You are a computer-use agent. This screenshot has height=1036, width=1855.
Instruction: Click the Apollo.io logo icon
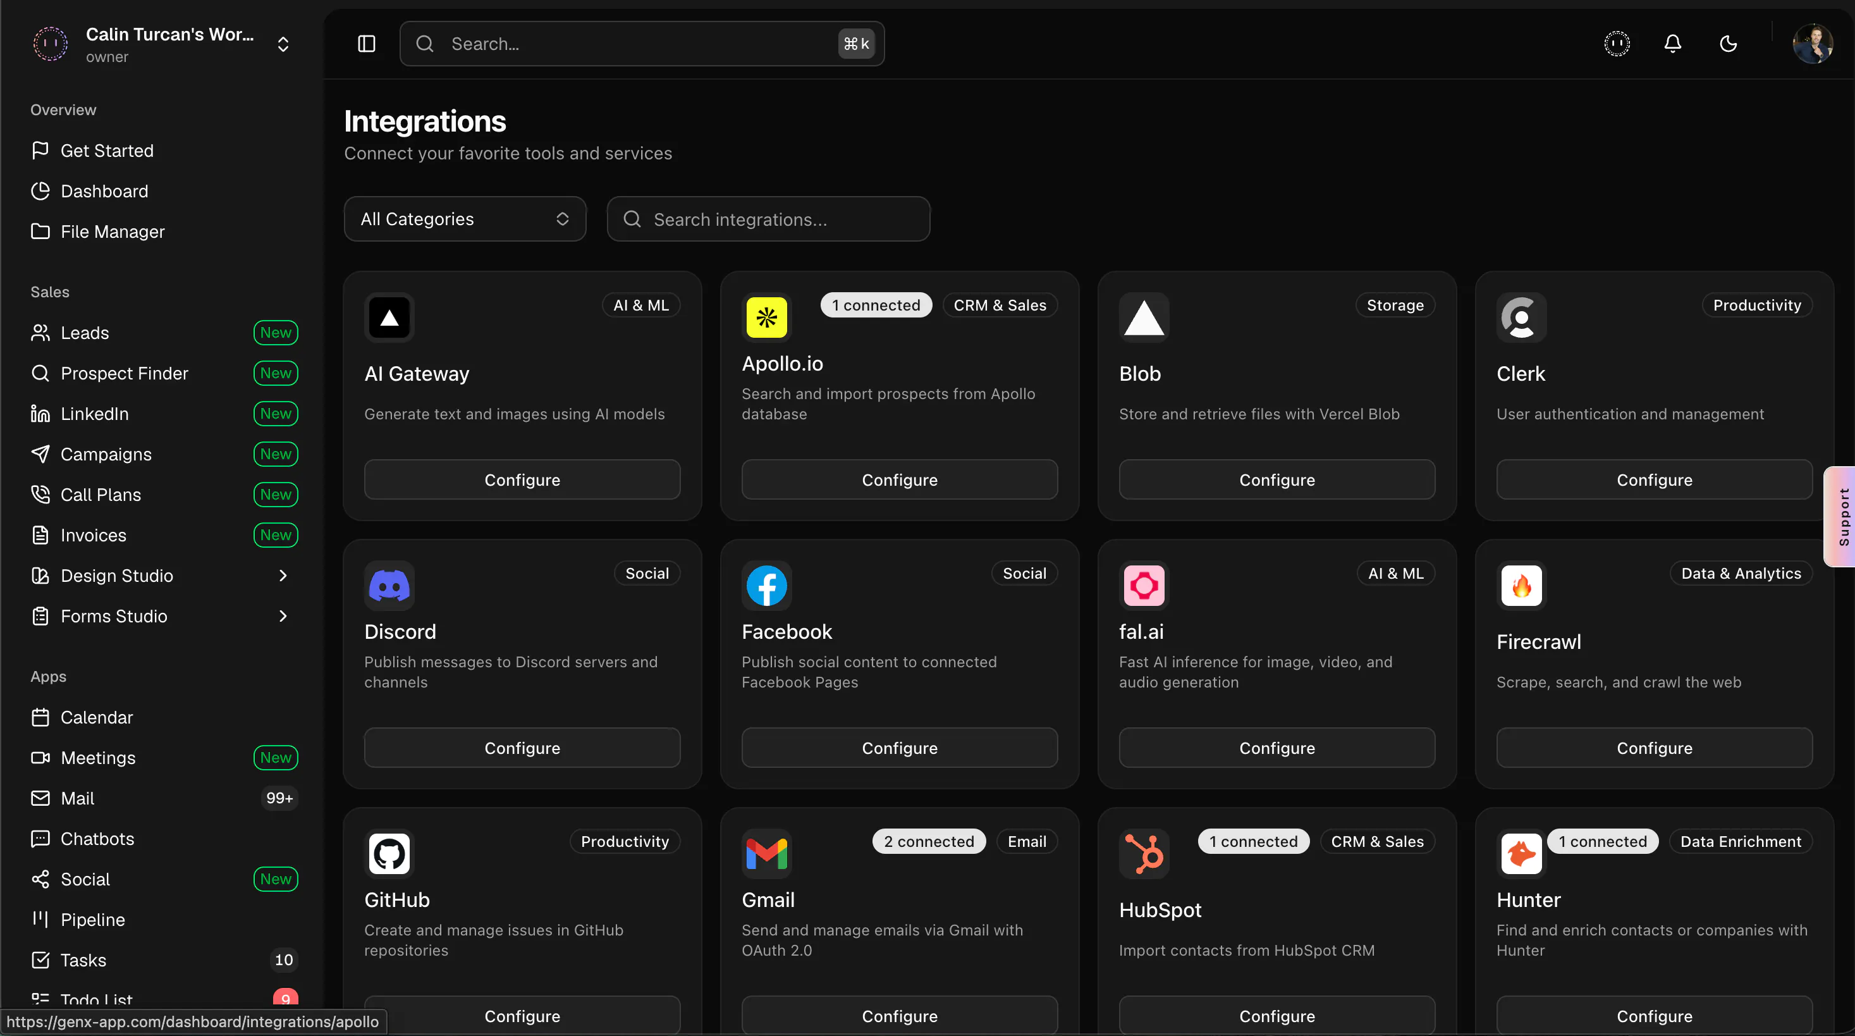tap(767, 317)
